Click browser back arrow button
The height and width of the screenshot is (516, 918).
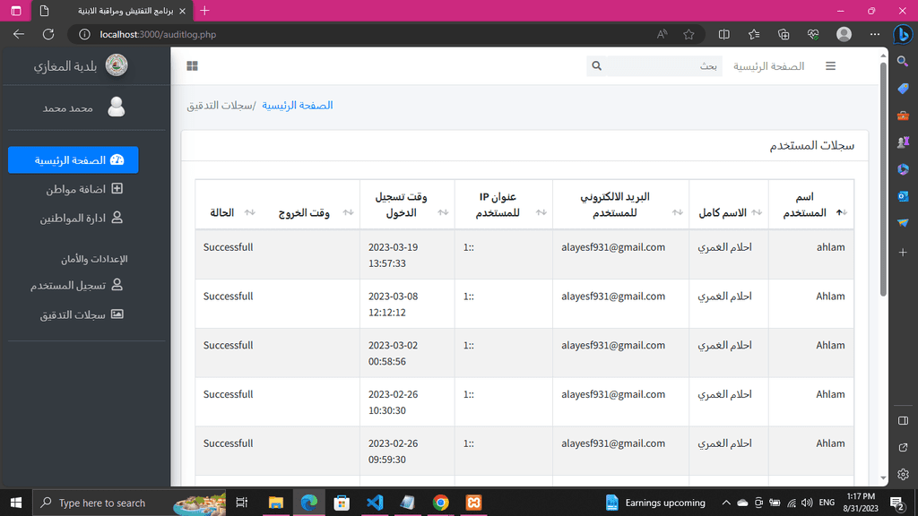tap(19, 35)
